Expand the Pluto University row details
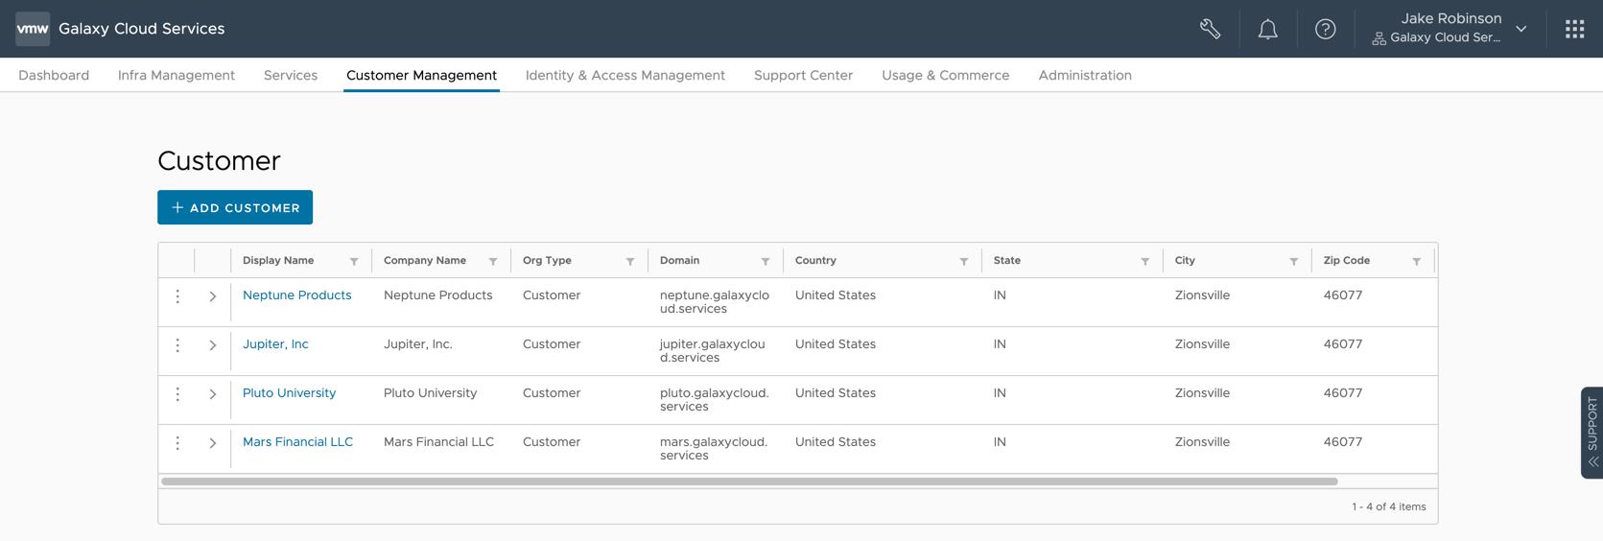The width and height of the screenshot is (1603, 541). pyautogui.click(x=213, y=394)
